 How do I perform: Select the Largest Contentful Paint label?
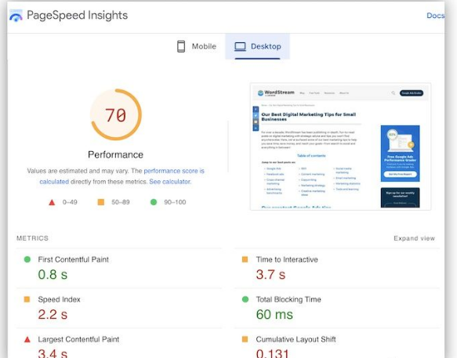(78, 339)
